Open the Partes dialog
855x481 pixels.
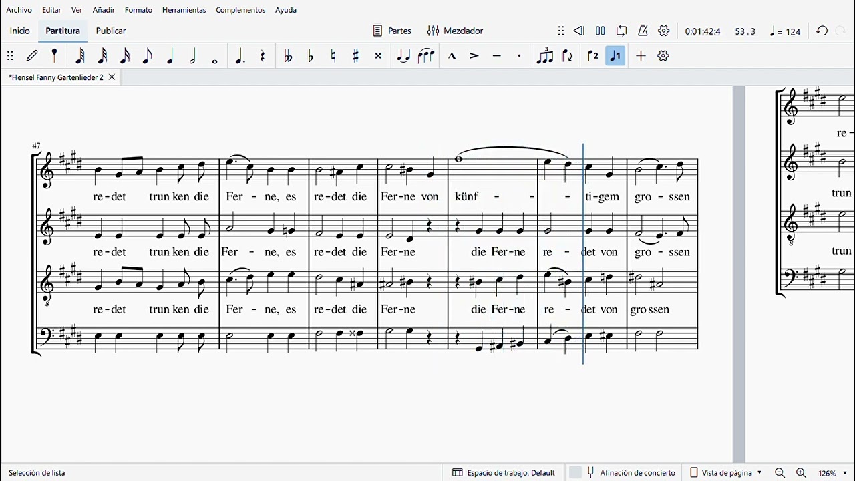coord(392,31)
